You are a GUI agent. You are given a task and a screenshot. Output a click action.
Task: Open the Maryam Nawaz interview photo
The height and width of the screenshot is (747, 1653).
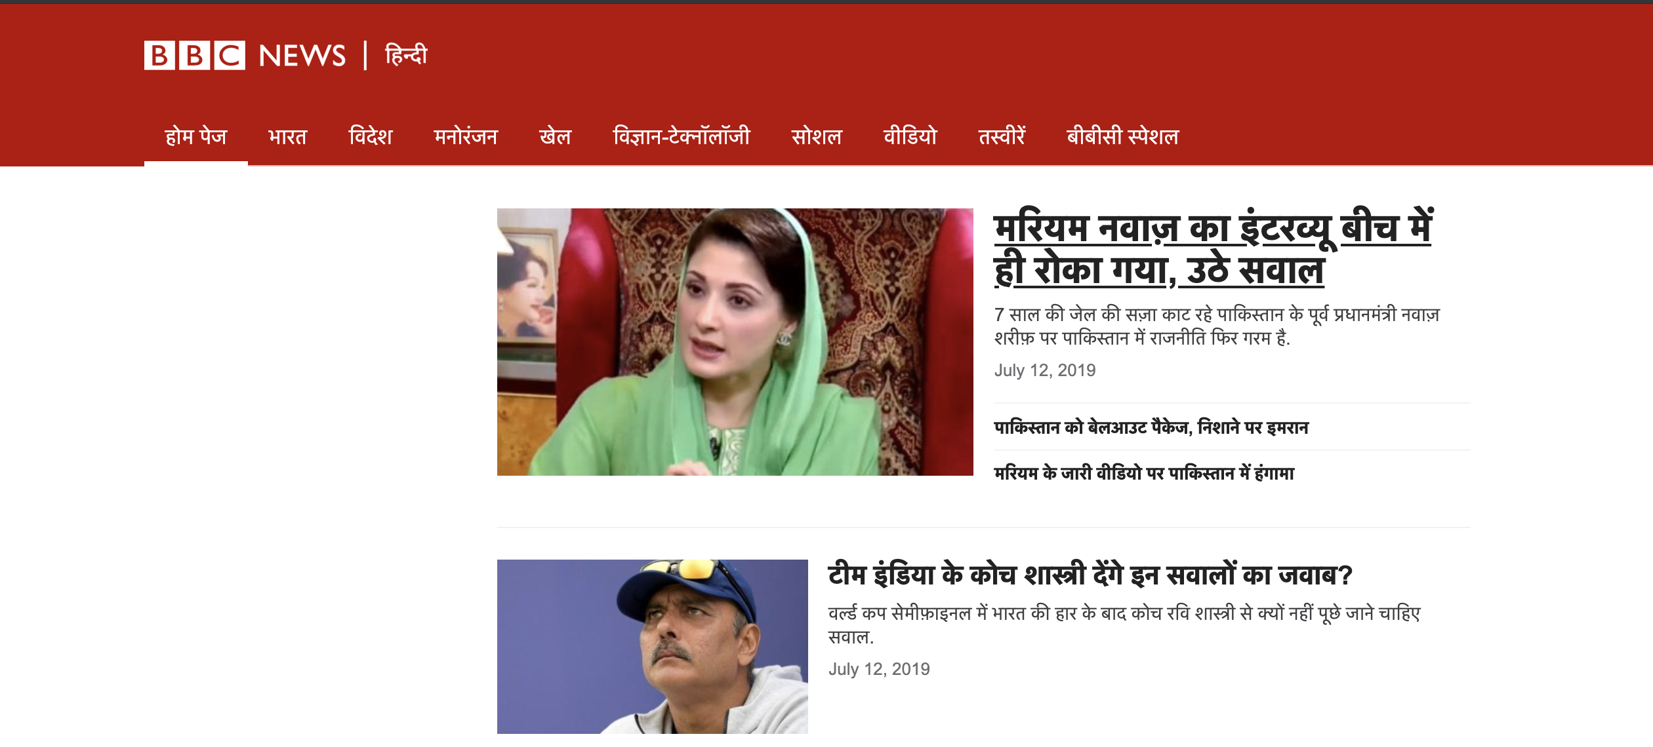tap(735, 342)
